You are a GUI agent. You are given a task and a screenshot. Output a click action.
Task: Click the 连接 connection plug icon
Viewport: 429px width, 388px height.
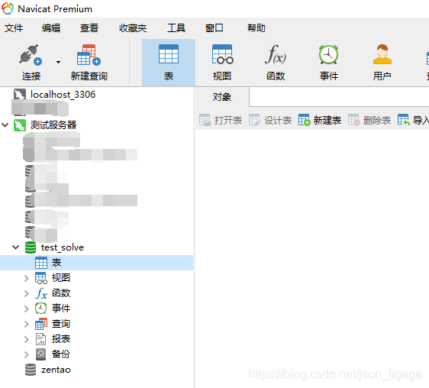[30, 54]
